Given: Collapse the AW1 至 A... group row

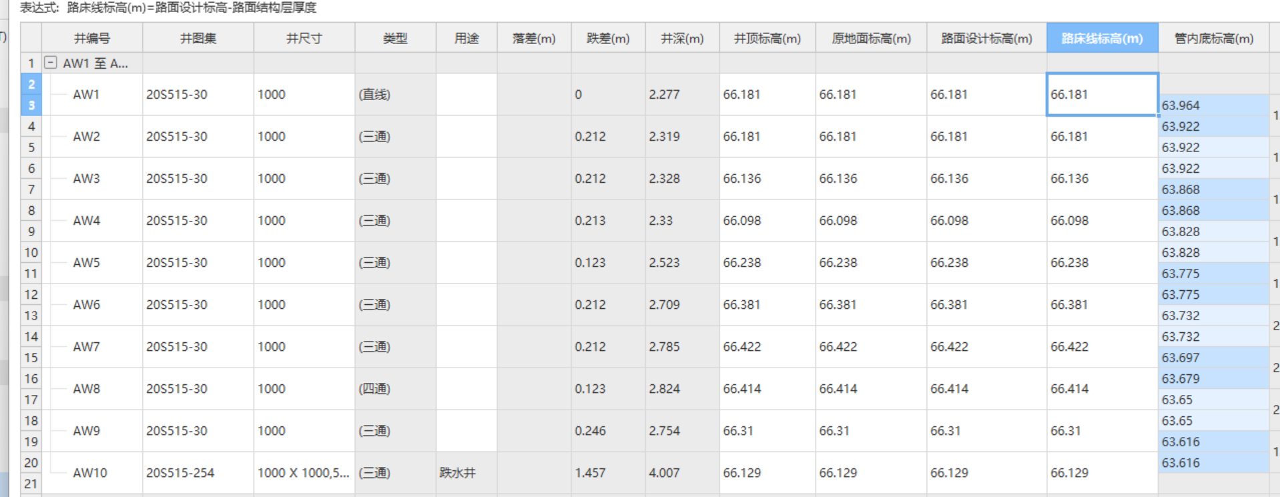Looking at the screenshot, I should [x=51, y=63].
